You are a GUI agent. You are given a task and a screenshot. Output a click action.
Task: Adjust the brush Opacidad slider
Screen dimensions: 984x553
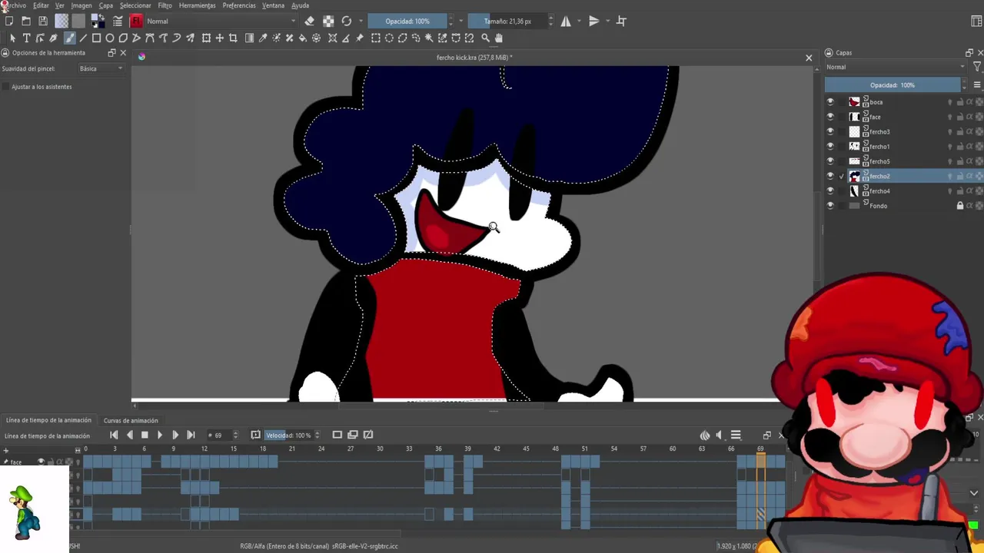coord(407,21)
